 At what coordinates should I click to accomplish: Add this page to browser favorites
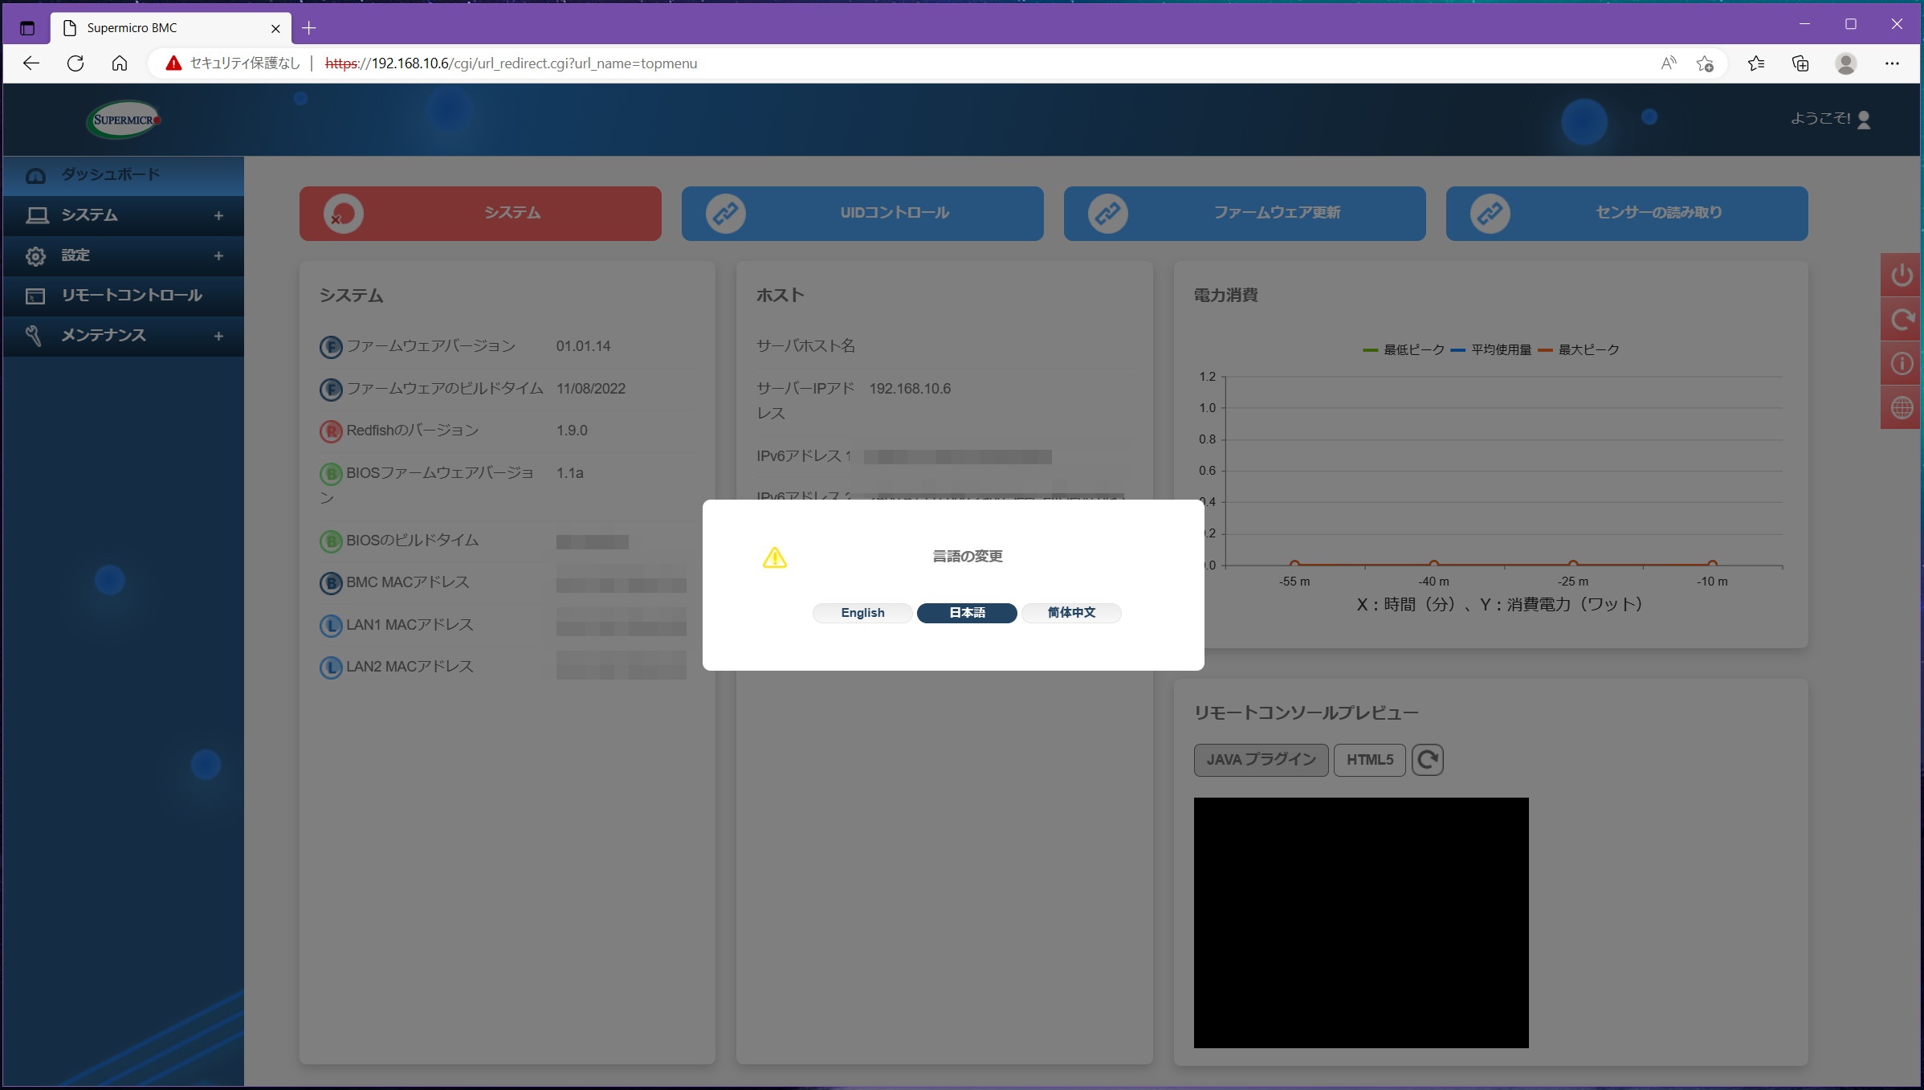click(x=1705, y=63)
